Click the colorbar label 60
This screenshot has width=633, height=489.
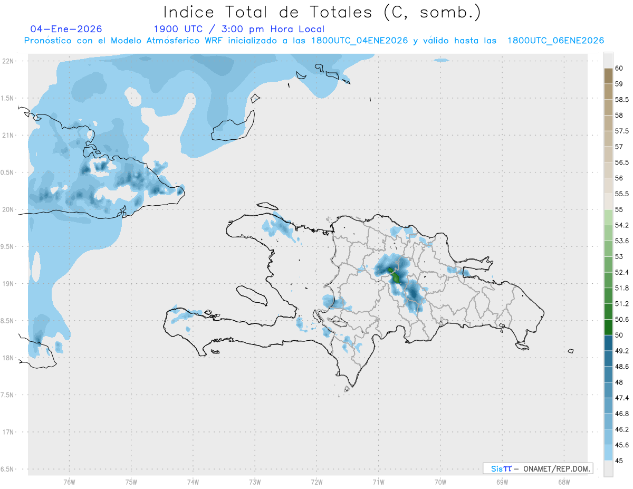pos(619,68)
